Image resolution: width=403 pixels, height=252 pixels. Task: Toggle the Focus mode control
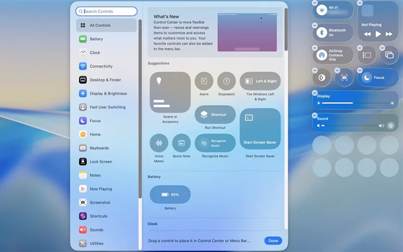(378, 78)
